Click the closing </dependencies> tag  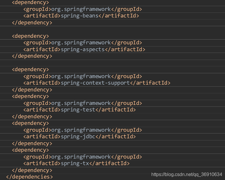click(30, 177)
